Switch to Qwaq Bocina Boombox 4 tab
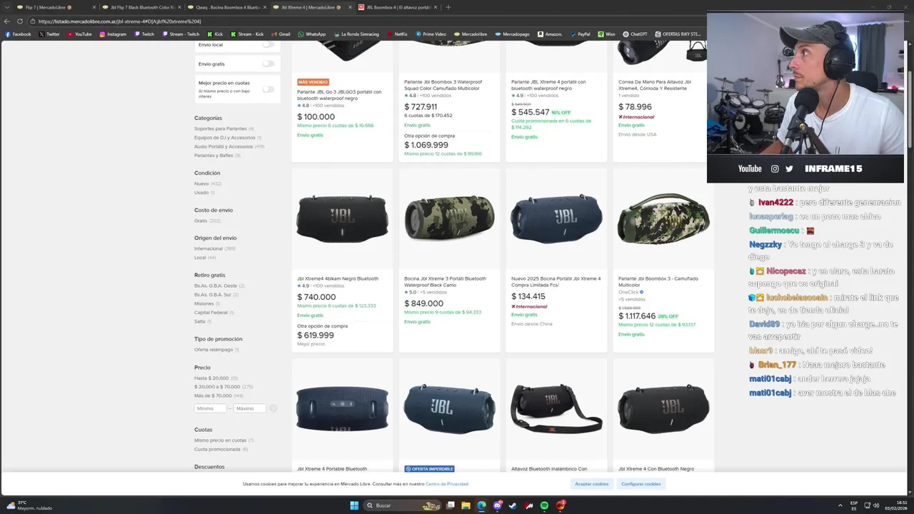 [x=227, y=7]
